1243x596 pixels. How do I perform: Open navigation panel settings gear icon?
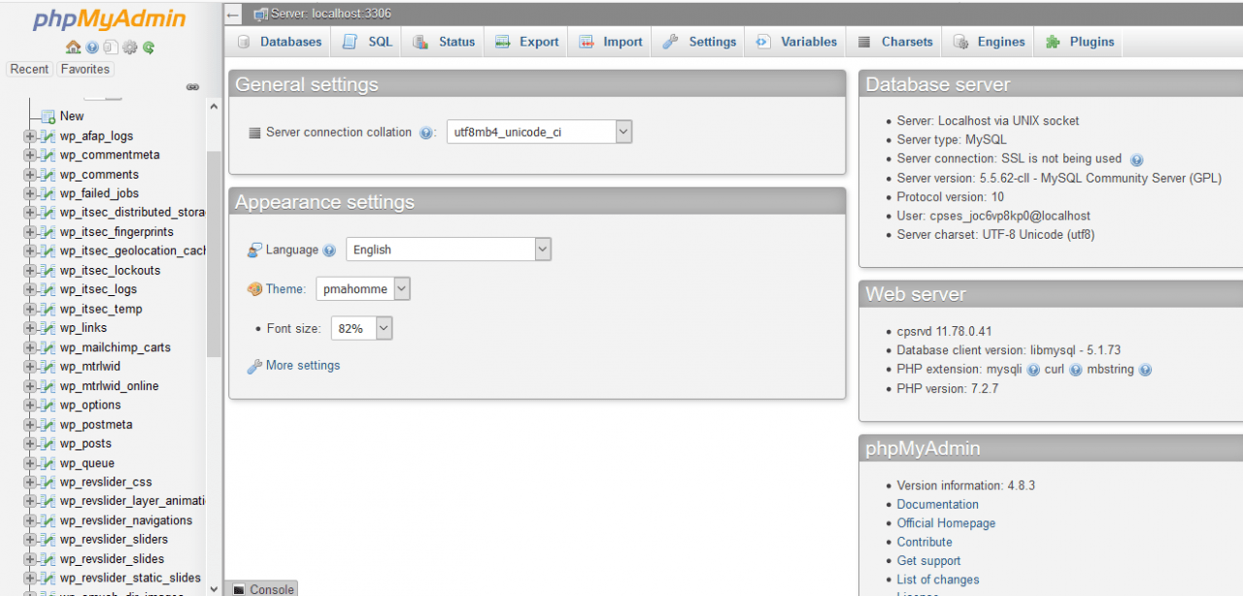coord(130,48)
